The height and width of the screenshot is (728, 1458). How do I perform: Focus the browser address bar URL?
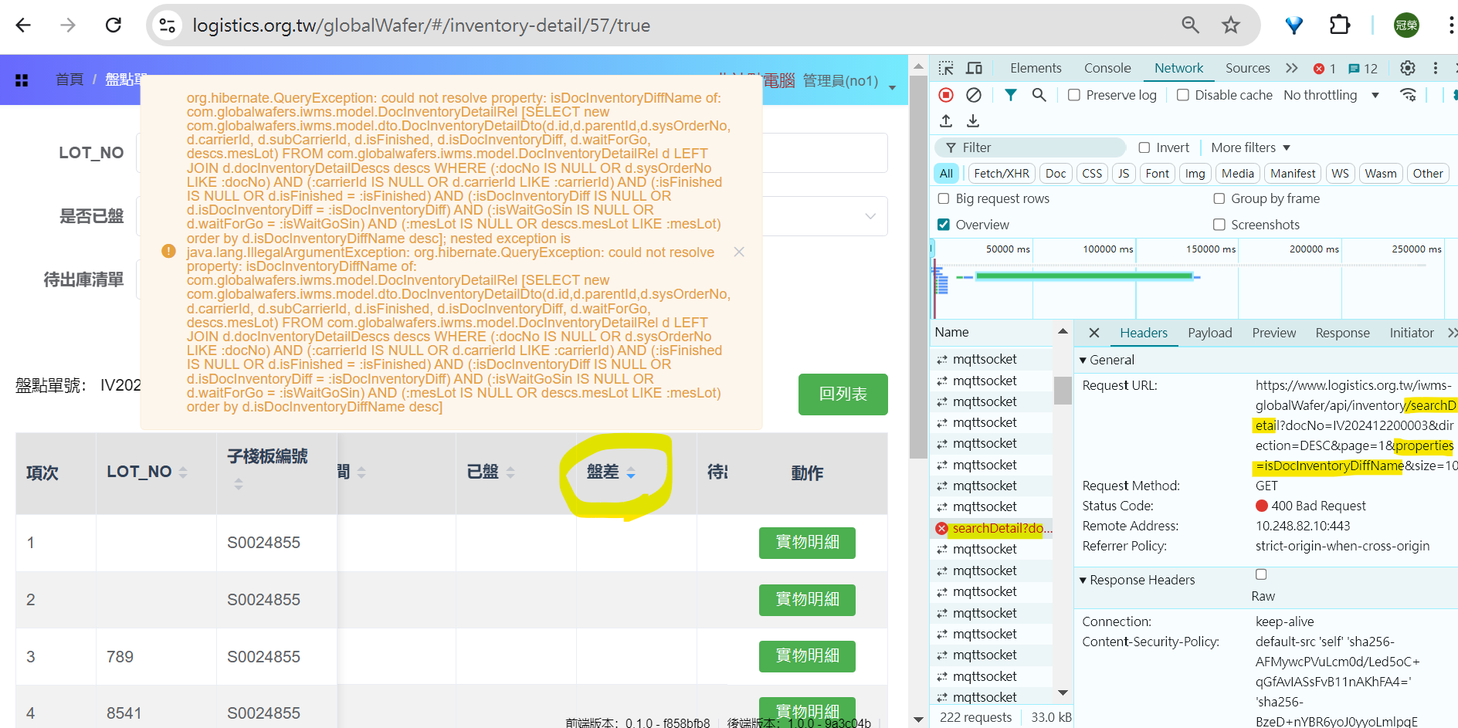pyautogui.click(x=421, y=25)
